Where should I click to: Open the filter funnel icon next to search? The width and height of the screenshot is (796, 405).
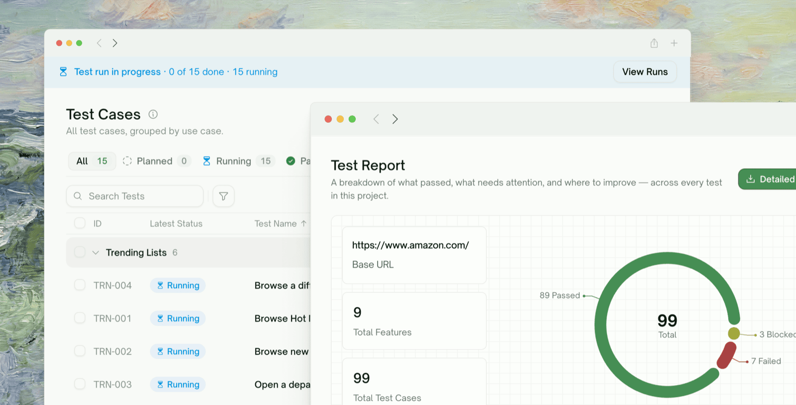tap(223, 196)
